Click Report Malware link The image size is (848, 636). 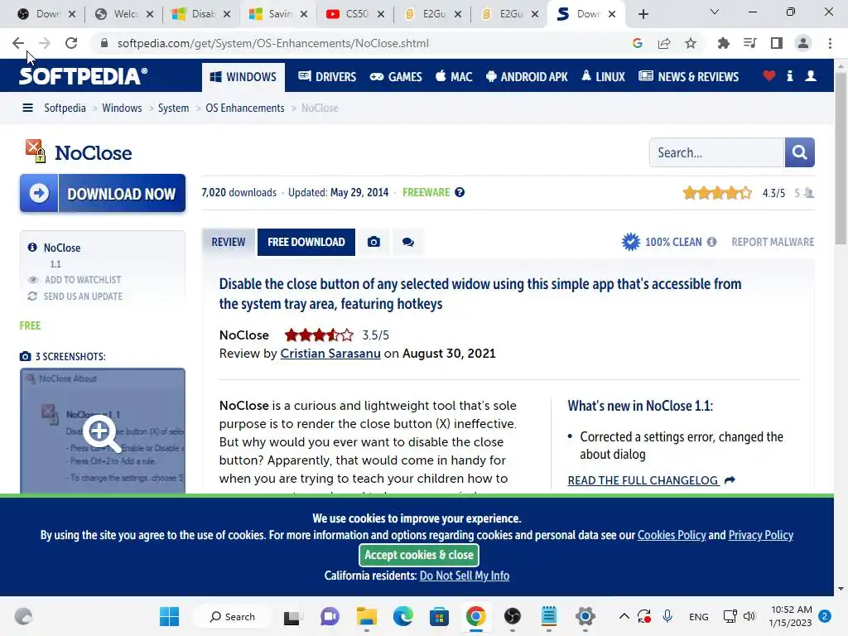tap(773, 242)
